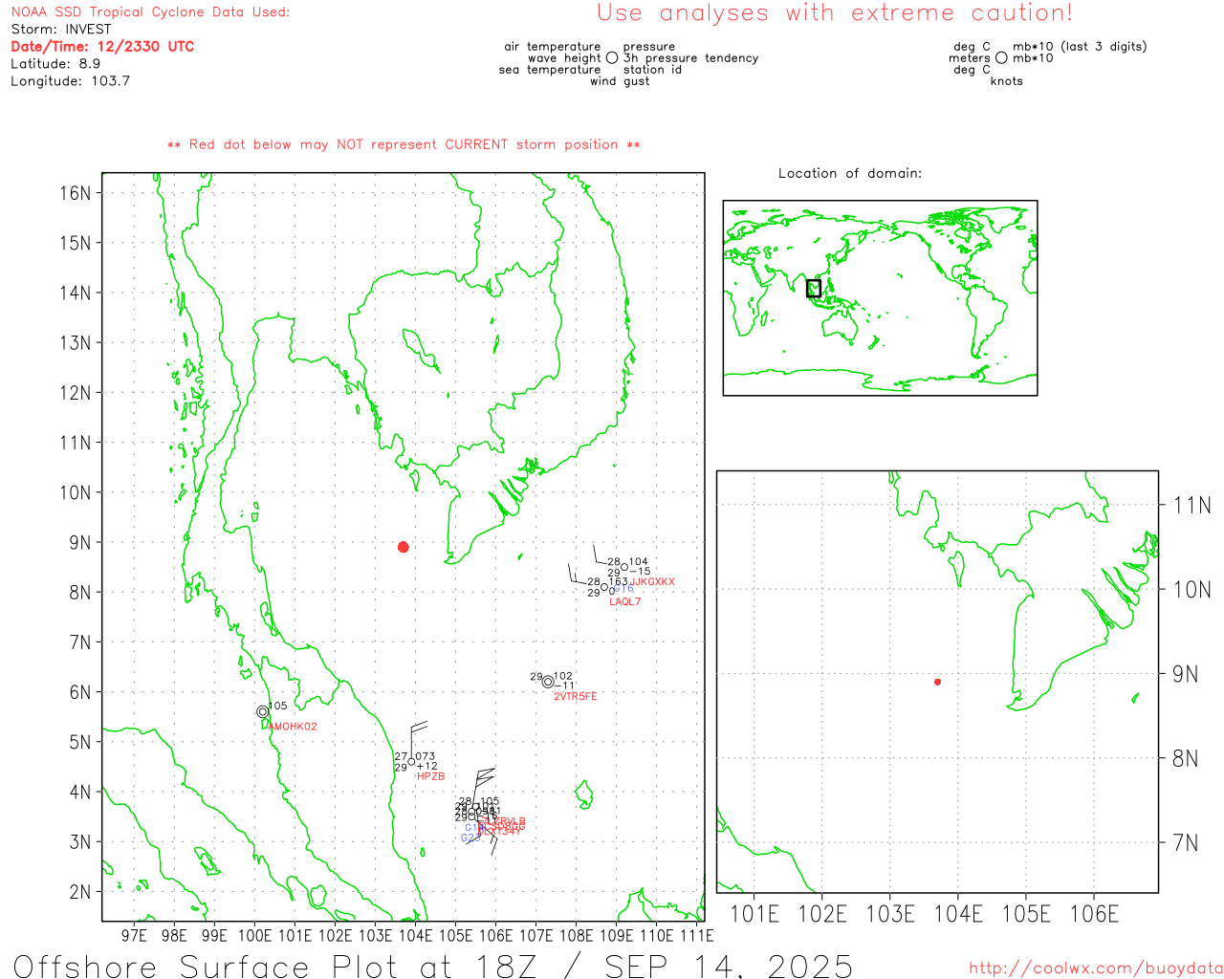Click the 'meters' units legend label

coord(970,58)
